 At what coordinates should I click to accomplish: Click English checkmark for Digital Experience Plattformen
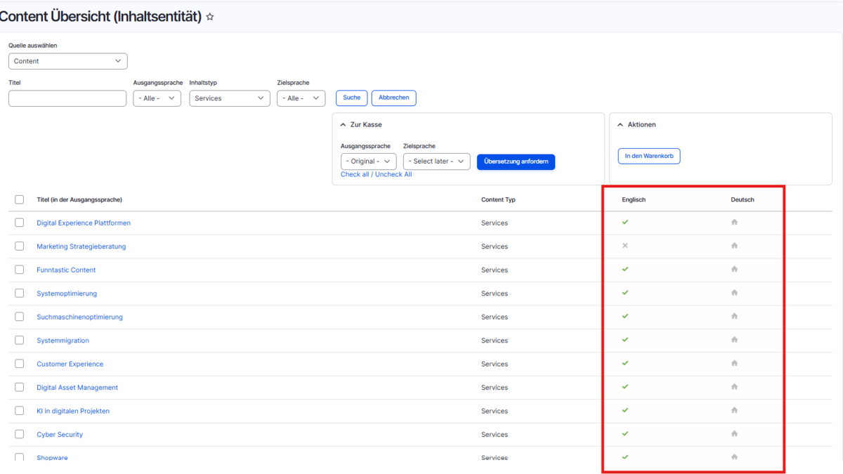(625, 223)
